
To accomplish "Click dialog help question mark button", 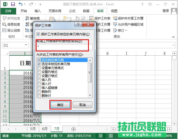I will (78, 25).
